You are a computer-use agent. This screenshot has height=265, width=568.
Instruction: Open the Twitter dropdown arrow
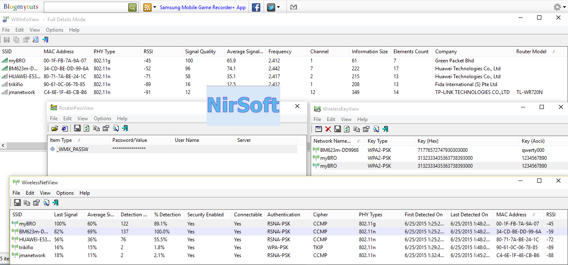pyautogui.click(x=278, y=7)
